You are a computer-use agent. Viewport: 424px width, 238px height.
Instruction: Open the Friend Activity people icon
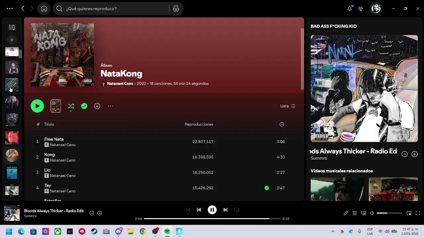(x=361, y=9)
